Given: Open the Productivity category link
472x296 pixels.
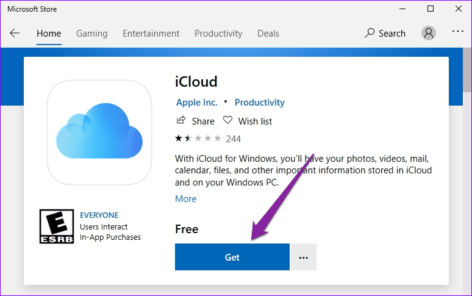Looking at the screenshot, I should (260, 103).
